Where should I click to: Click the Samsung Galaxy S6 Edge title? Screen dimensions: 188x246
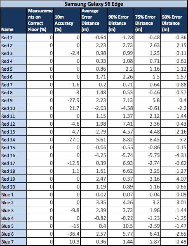pos(94,4)
